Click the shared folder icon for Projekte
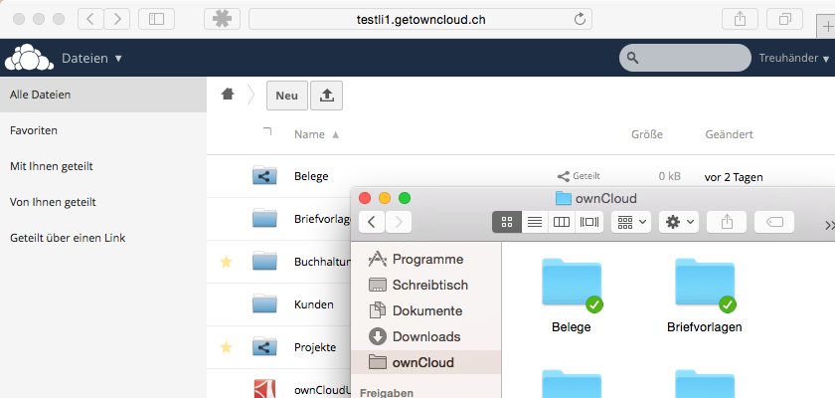Viewport: 835px width, 398px height. tap(264, 346)
